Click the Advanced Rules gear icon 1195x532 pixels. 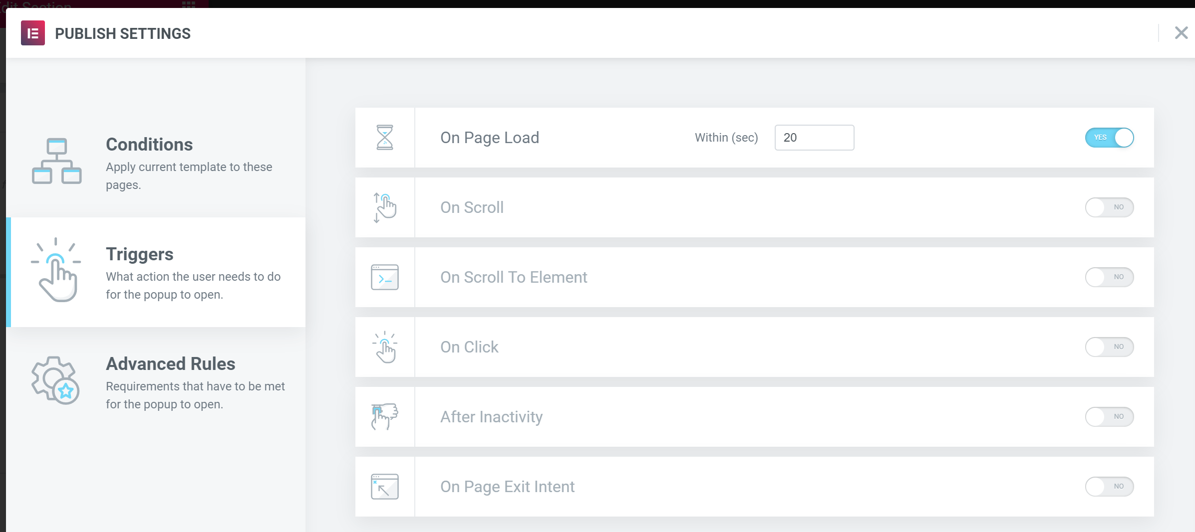pos(55,380)
